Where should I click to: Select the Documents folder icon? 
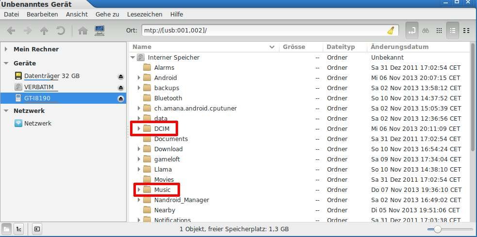pyautogui.click(x=147, y=139)
